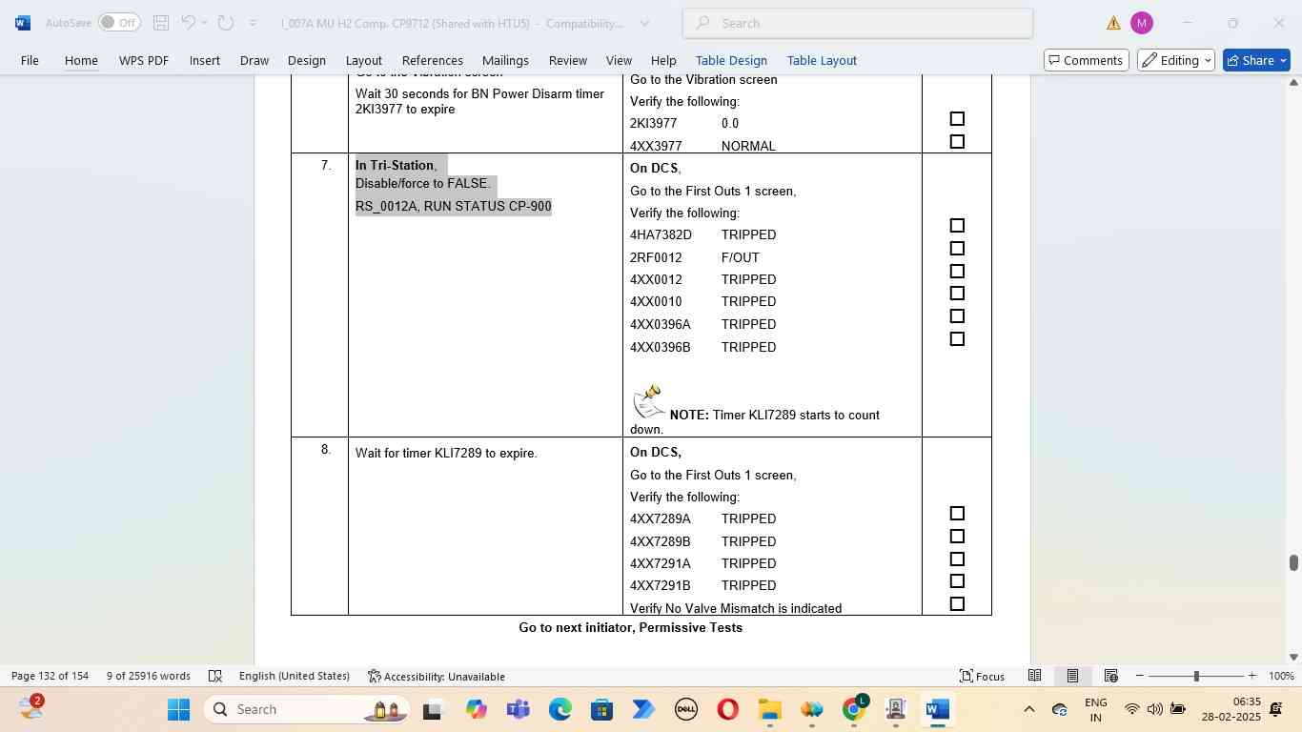The width and height of the screenshot is (1302, 732).
Task: Open Task View from the taskbar
Action: 434,709
